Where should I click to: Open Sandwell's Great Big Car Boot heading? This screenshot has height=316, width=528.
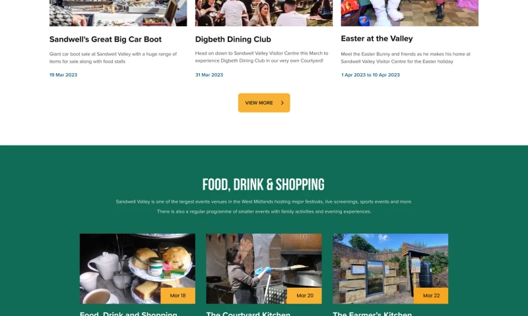pyautogui.click(x=106, y=39)
